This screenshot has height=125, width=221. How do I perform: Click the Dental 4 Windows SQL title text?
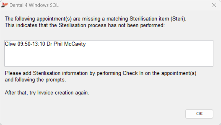[x=34, y=5]
